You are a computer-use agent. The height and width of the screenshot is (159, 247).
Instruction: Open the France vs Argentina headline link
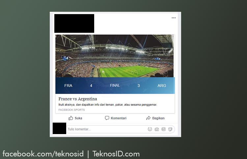(78, 99)
